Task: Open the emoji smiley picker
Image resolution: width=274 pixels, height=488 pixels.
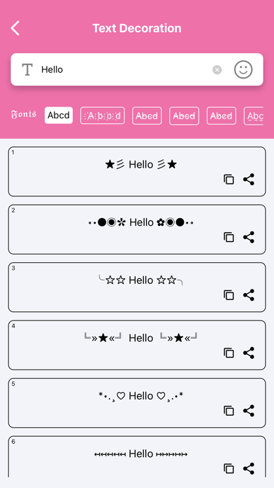Action: [243, 69]
